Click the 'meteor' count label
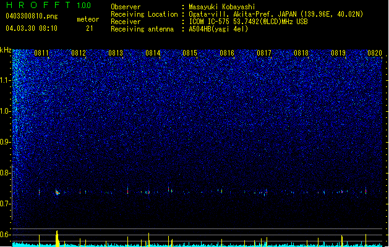The height and width of the screenshot is (247, 389). click(x=88, y=19)
